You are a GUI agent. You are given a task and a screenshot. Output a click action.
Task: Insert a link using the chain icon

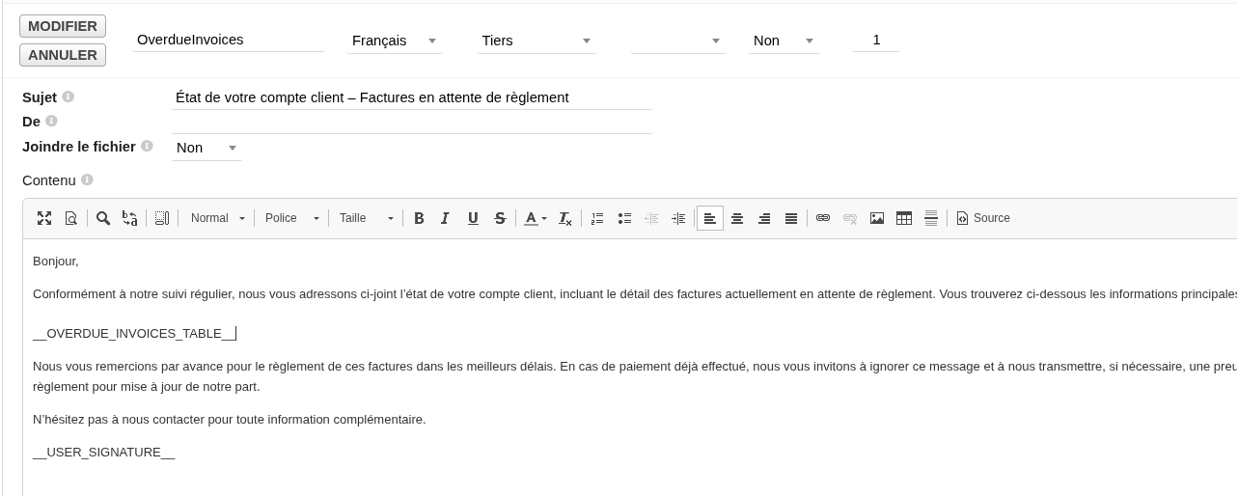(823, 218)
